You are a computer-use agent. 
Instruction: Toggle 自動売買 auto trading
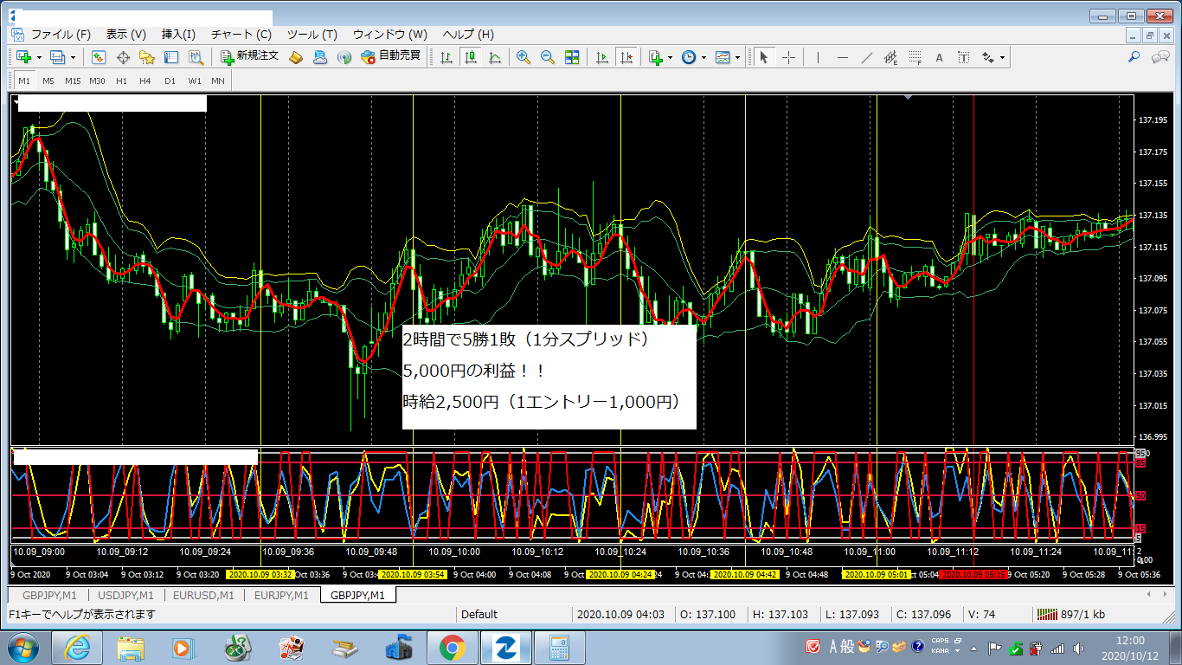[x=390, y=56]
